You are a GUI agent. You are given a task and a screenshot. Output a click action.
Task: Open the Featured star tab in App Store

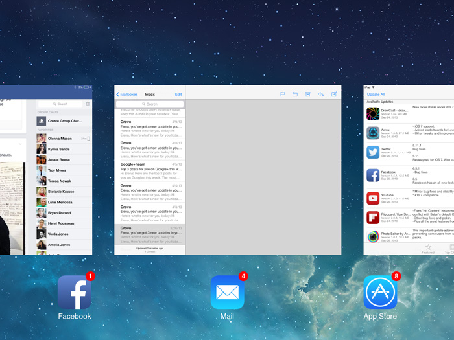pos(428,249)
